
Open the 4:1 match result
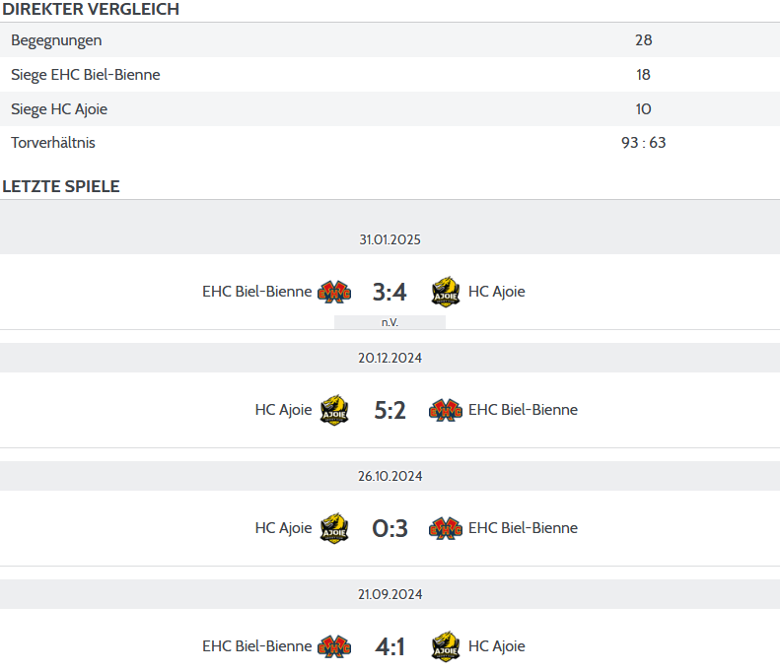[390, 646]
